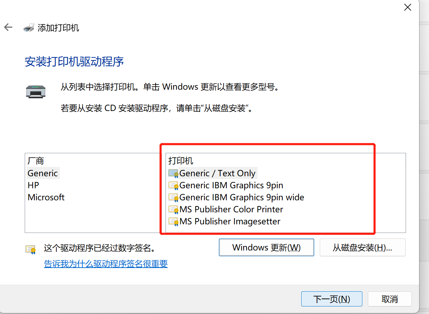Click the digital signature certificate icon
The width and height of the screenshot is (429, 314).
click(x=31, y=249)
